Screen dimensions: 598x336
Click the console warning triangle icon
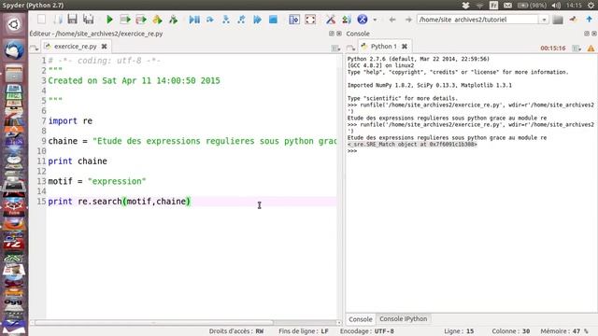591,49
